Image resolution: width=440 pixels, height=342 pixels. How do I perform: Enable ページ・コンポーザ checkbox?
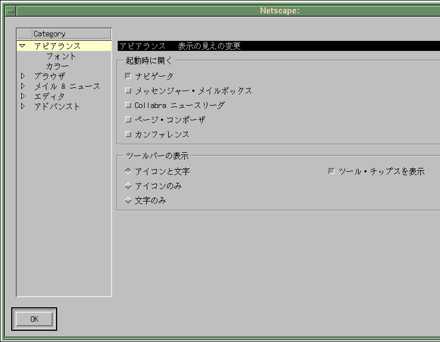[x=128, y=120]
